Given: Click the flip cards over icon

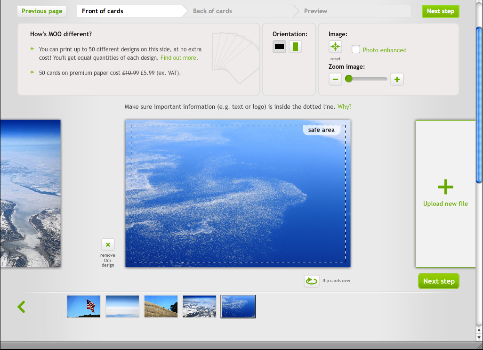Looking at the screenshot, I should (x=311, y=281).
